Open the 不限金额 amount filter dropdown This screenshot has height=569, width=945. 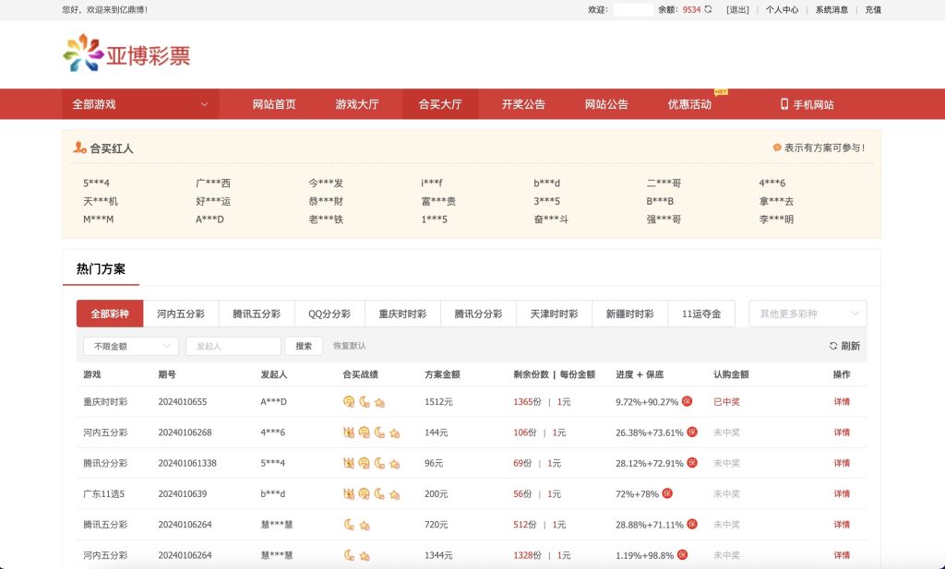tap(129, 345)
